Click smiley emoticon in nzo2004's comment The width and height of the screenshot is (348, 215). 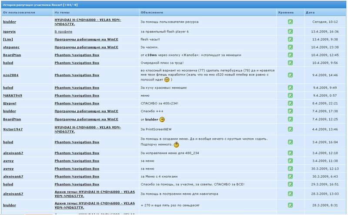click(167, 80)
